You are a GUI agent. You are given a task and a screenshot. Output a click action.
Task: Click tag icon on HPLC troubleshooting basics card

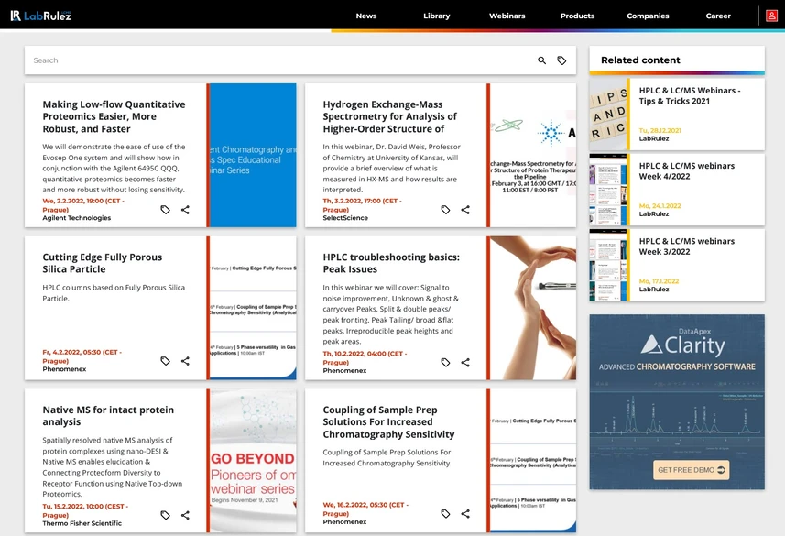point(445,362)
